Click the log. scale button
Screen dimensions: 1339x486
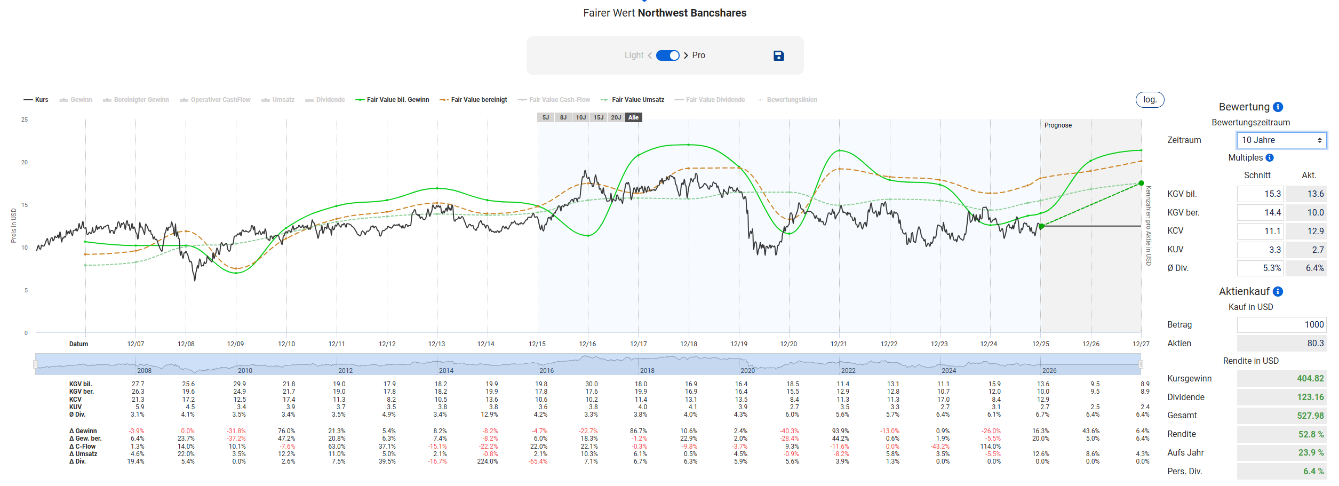click(1150, 100)
